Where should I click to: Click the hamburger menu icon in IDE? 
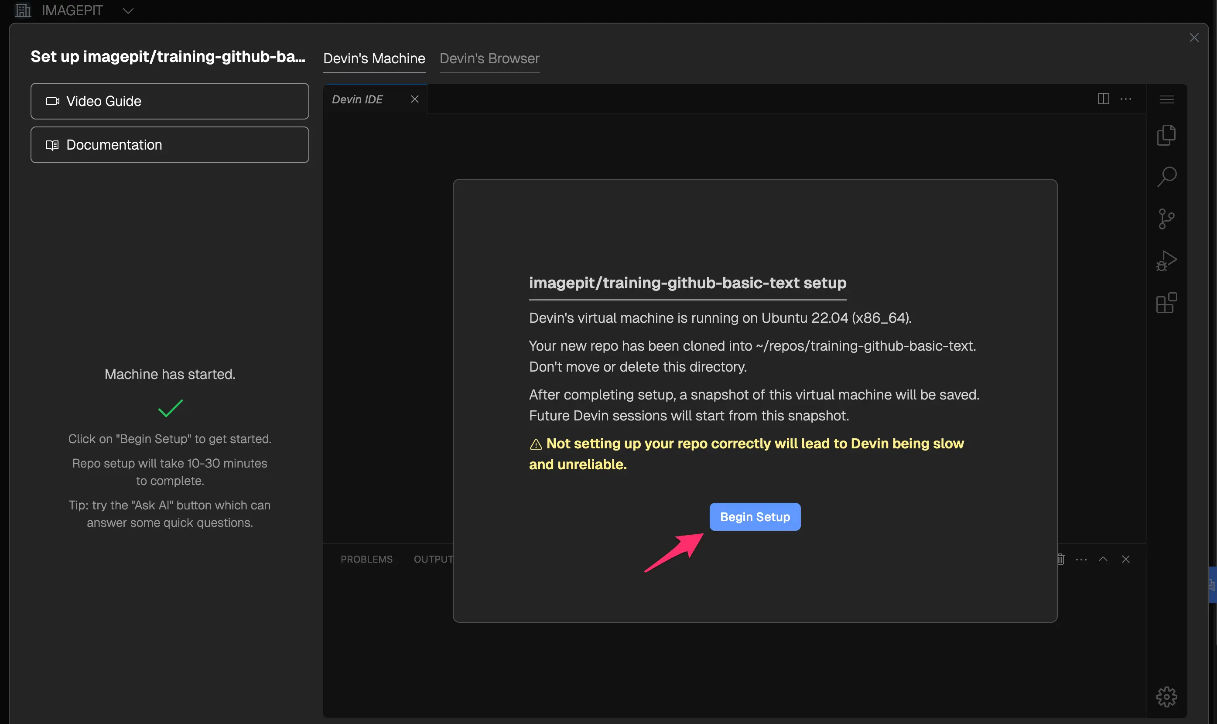tap(1166, 99)
